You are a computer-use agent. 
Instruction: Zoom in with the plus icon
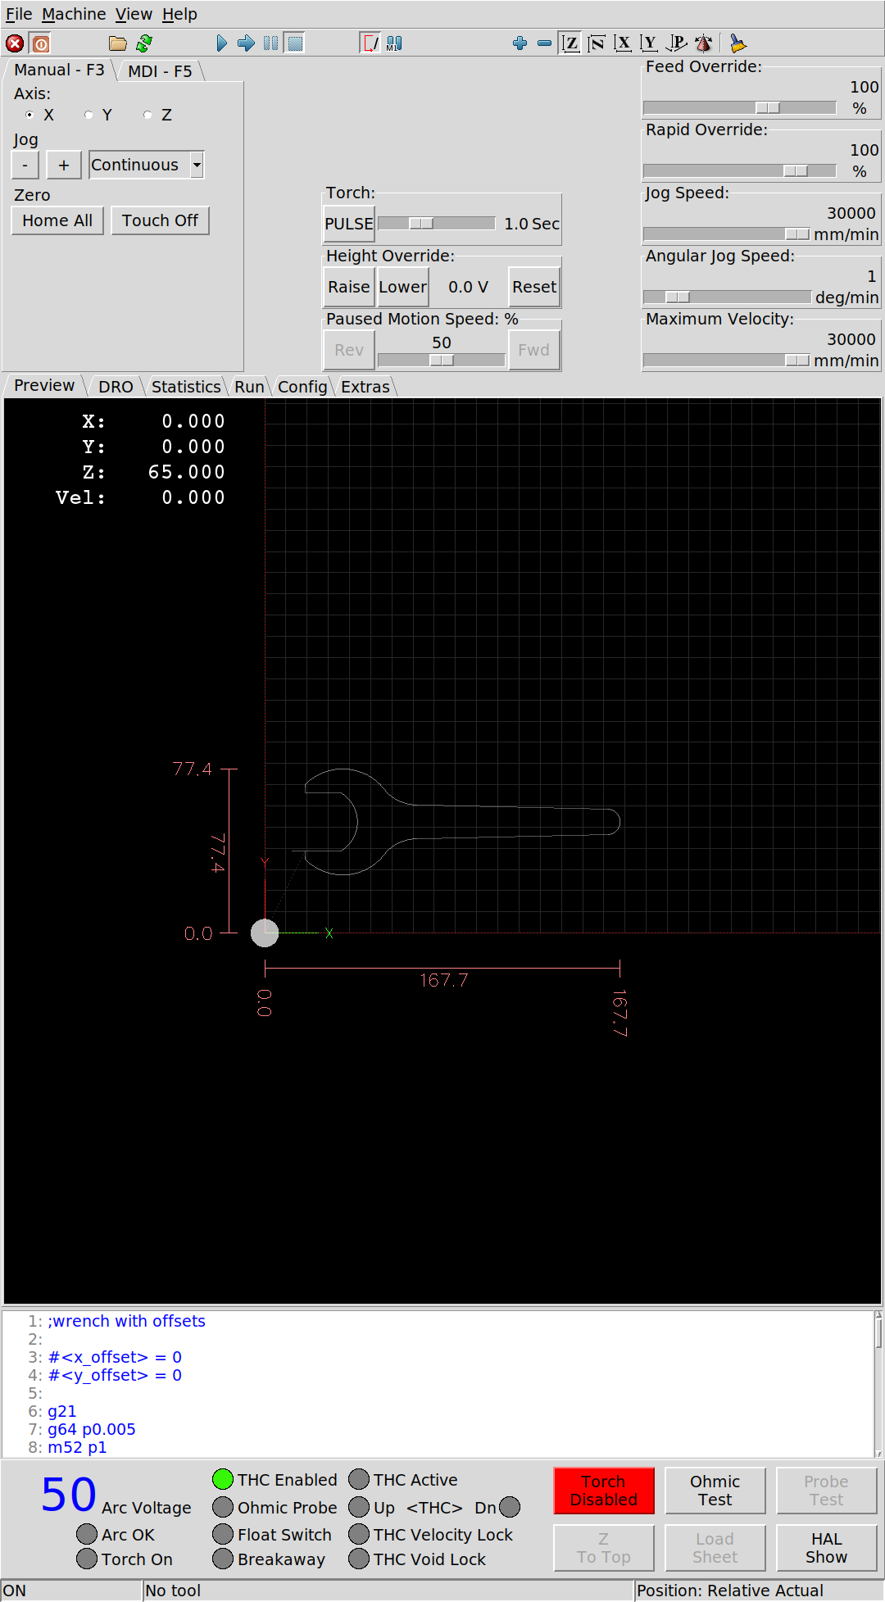tap(520, 43)
